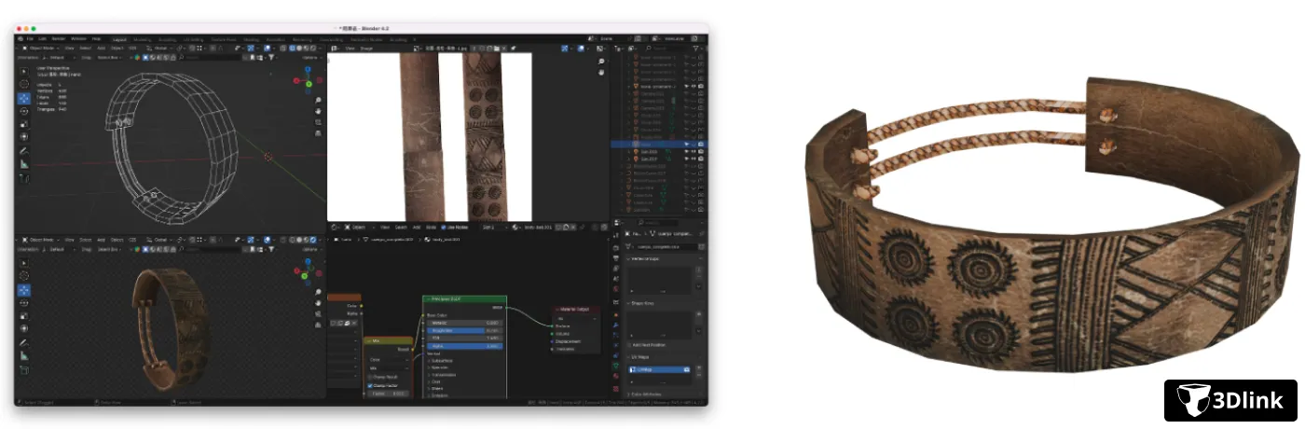Open the File menu
The height and width of the screenshot is (429, 1305).
click(x=30, y=38)
